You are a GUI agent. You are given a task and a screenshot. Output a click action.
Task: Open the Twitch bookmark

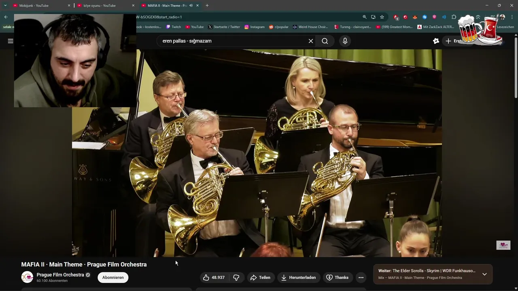point(174,27)
